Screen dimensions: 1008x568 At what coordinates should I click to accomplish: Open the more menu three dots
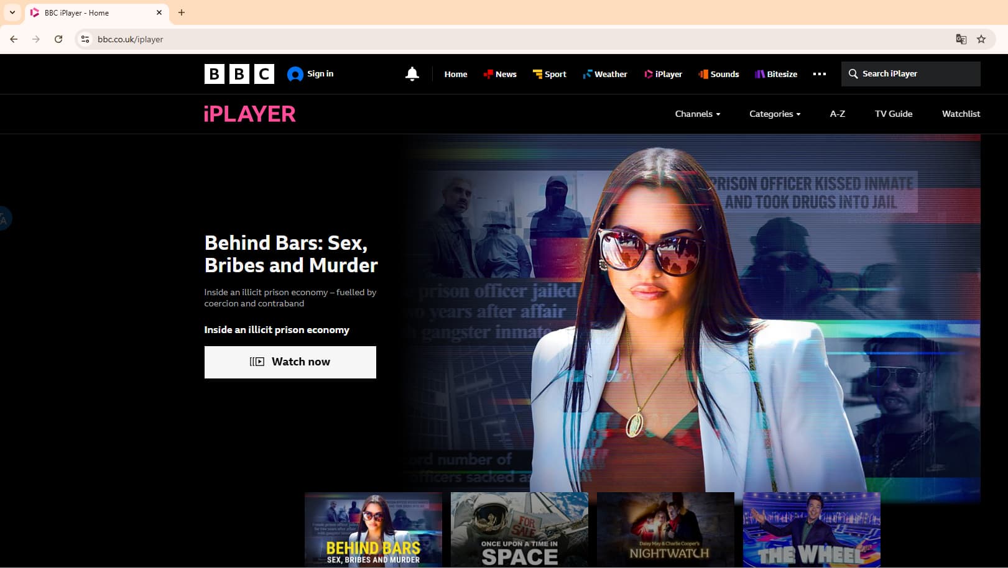pos(820,74)
